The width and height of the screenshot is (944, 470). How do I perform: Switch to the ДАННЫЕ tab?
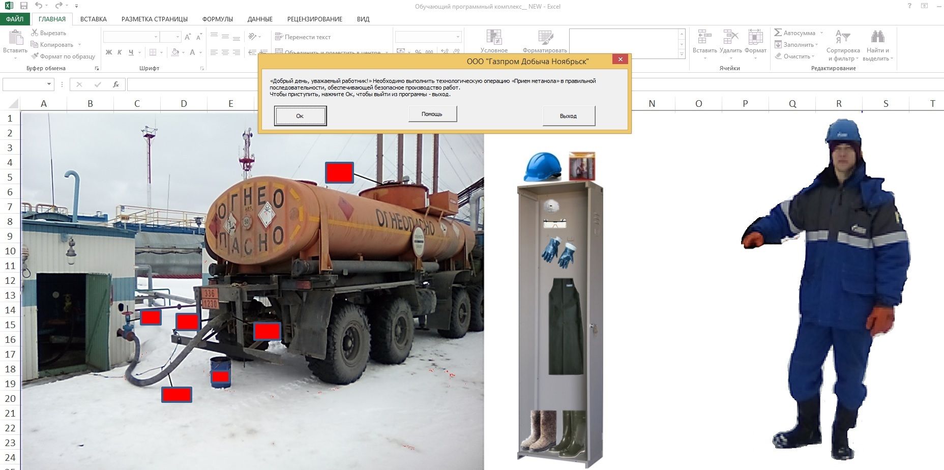(x=260, y=19)
